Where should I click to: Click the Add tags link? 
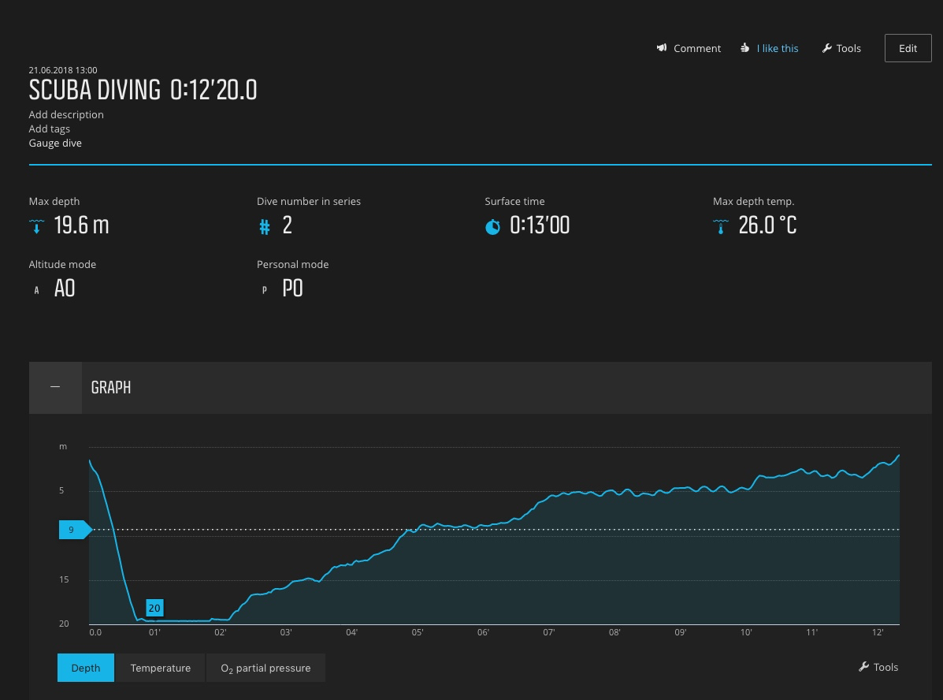(50, 128)
